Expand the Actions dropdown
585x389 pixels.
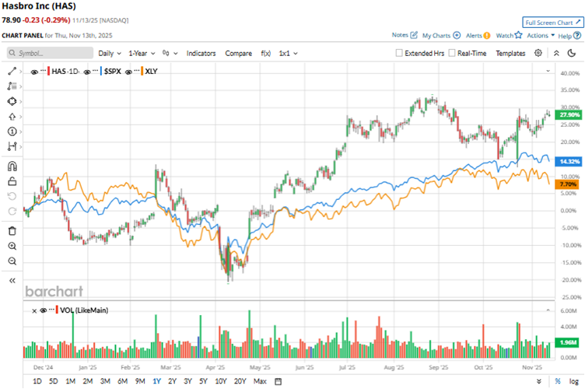pyautogui.click(x=541, y=36)
